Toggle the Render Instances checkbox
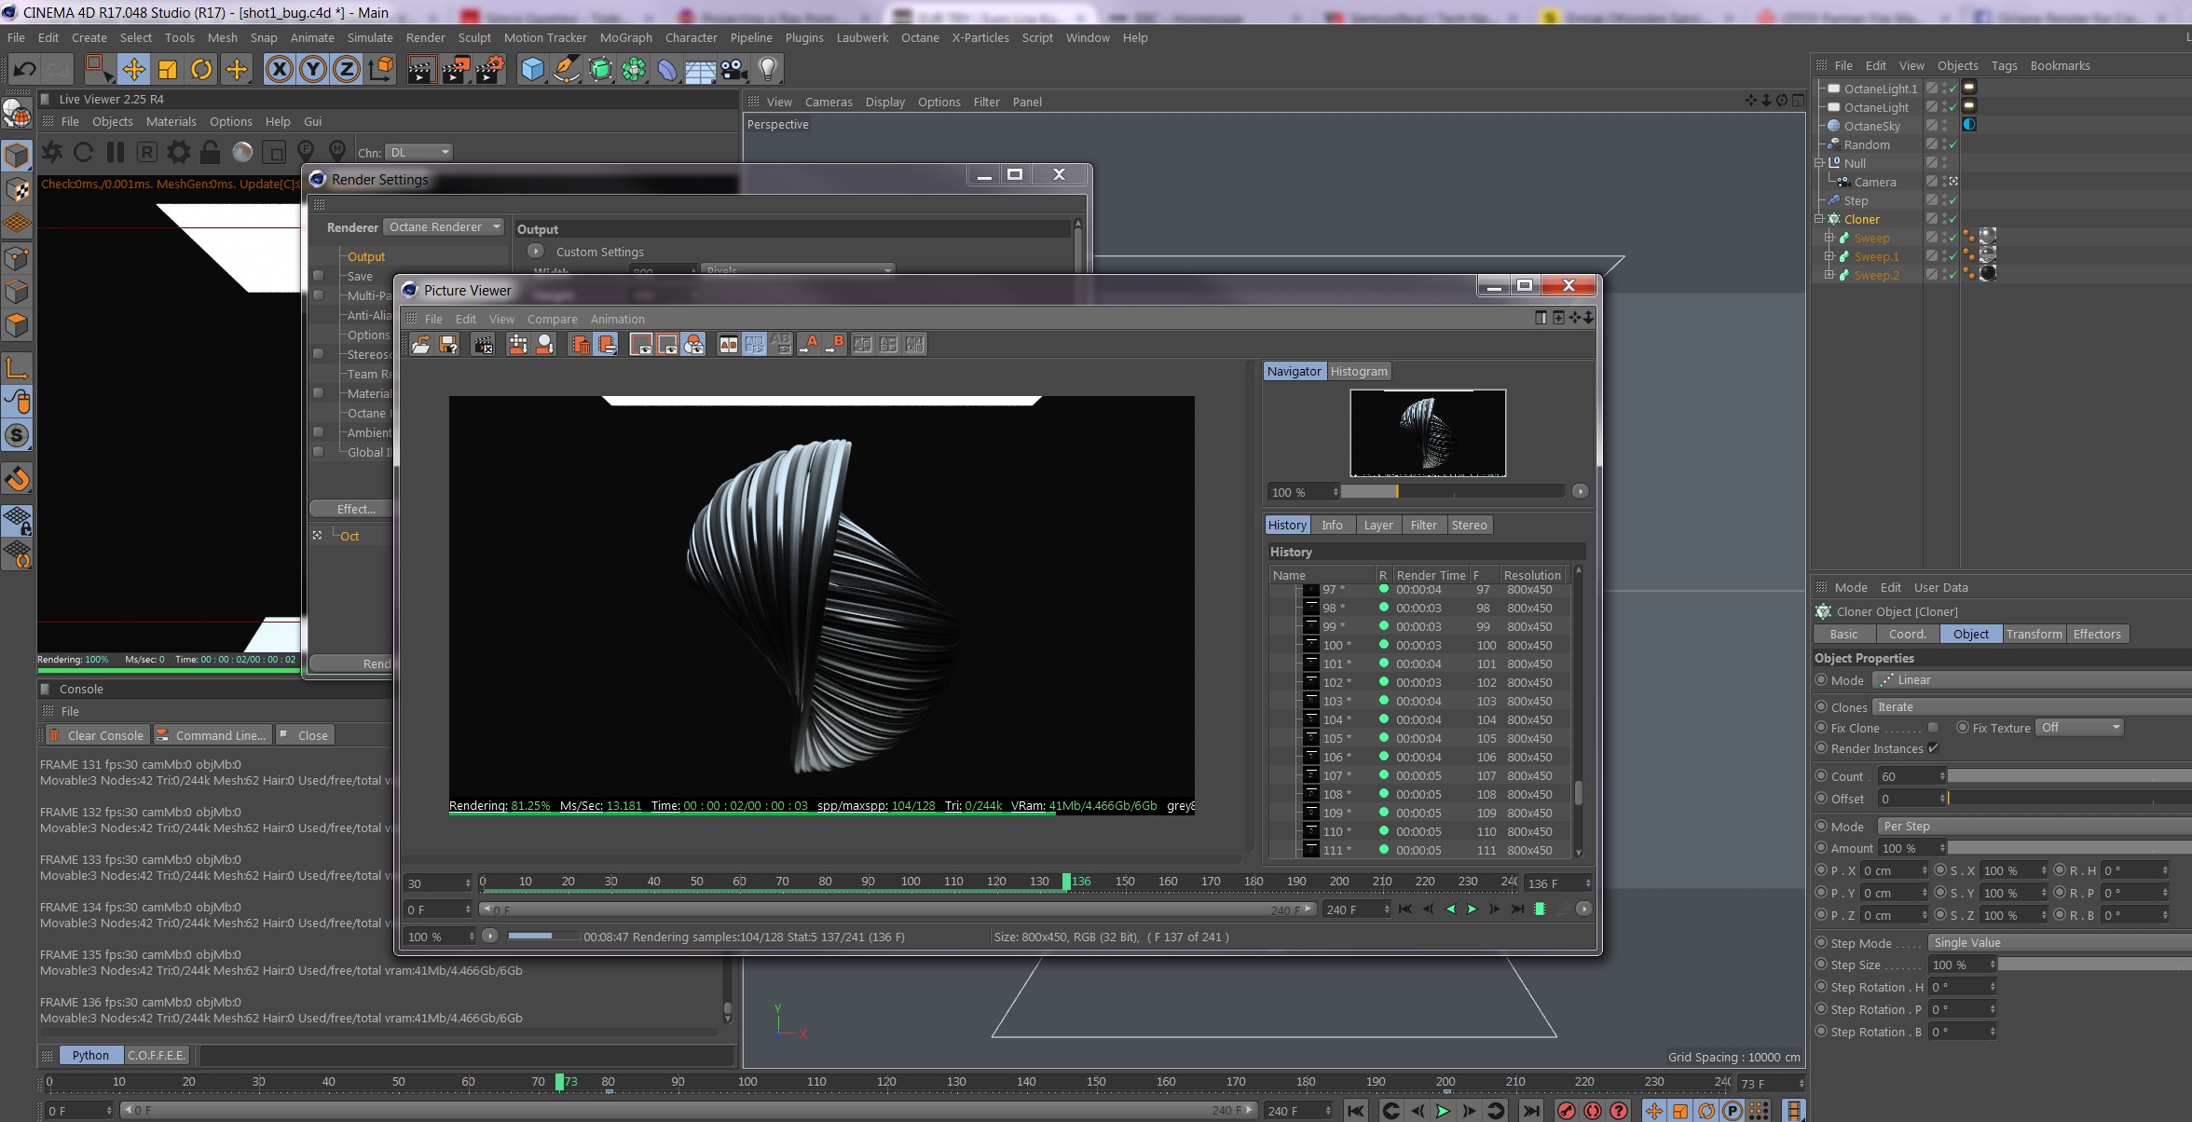The width and height of the screenshot is (2192, 1122). point(1933,748)
